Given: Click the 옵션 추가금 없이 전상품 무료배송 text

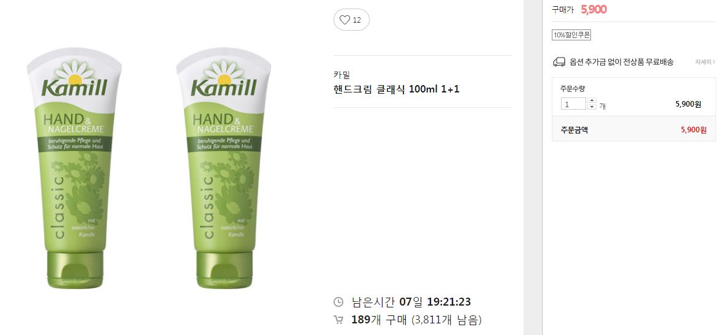Looking at the screenshot, I should [x=622, y=62].
